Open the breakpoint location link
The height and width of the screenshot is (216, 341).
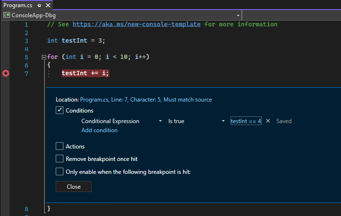coord(146,100)
